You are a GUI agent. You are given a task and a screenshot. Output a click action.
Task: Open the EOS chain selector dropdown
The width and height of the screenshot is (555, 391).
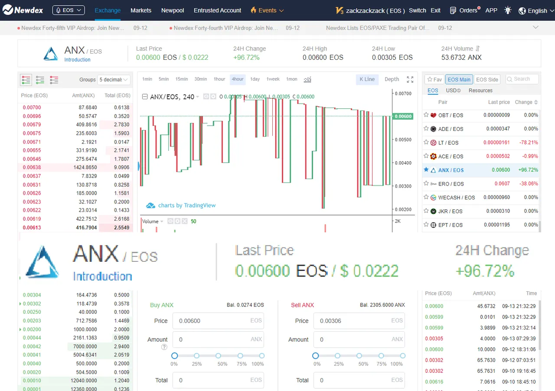[69, 10]
